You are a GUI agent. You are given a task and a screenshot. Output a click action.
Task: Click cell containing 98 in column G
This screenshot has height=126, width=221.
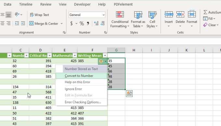click(x=116, y=76)
